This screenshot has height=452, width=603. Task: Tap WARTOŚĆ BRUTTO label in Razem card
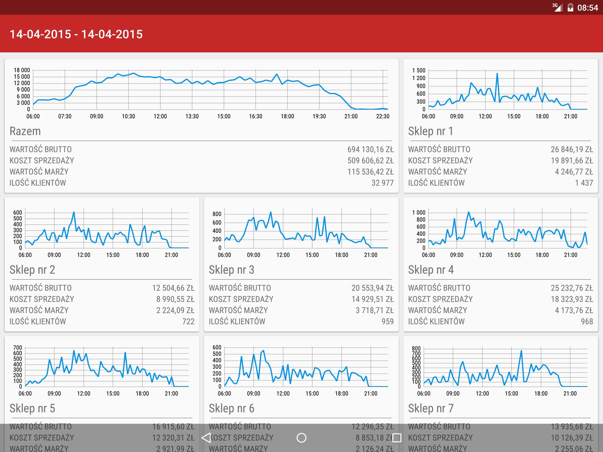point(41,149)
